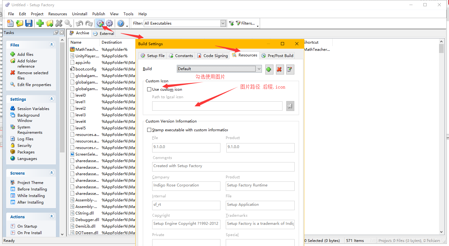Click the Build gear toolbar icon

tap(109, 23)
